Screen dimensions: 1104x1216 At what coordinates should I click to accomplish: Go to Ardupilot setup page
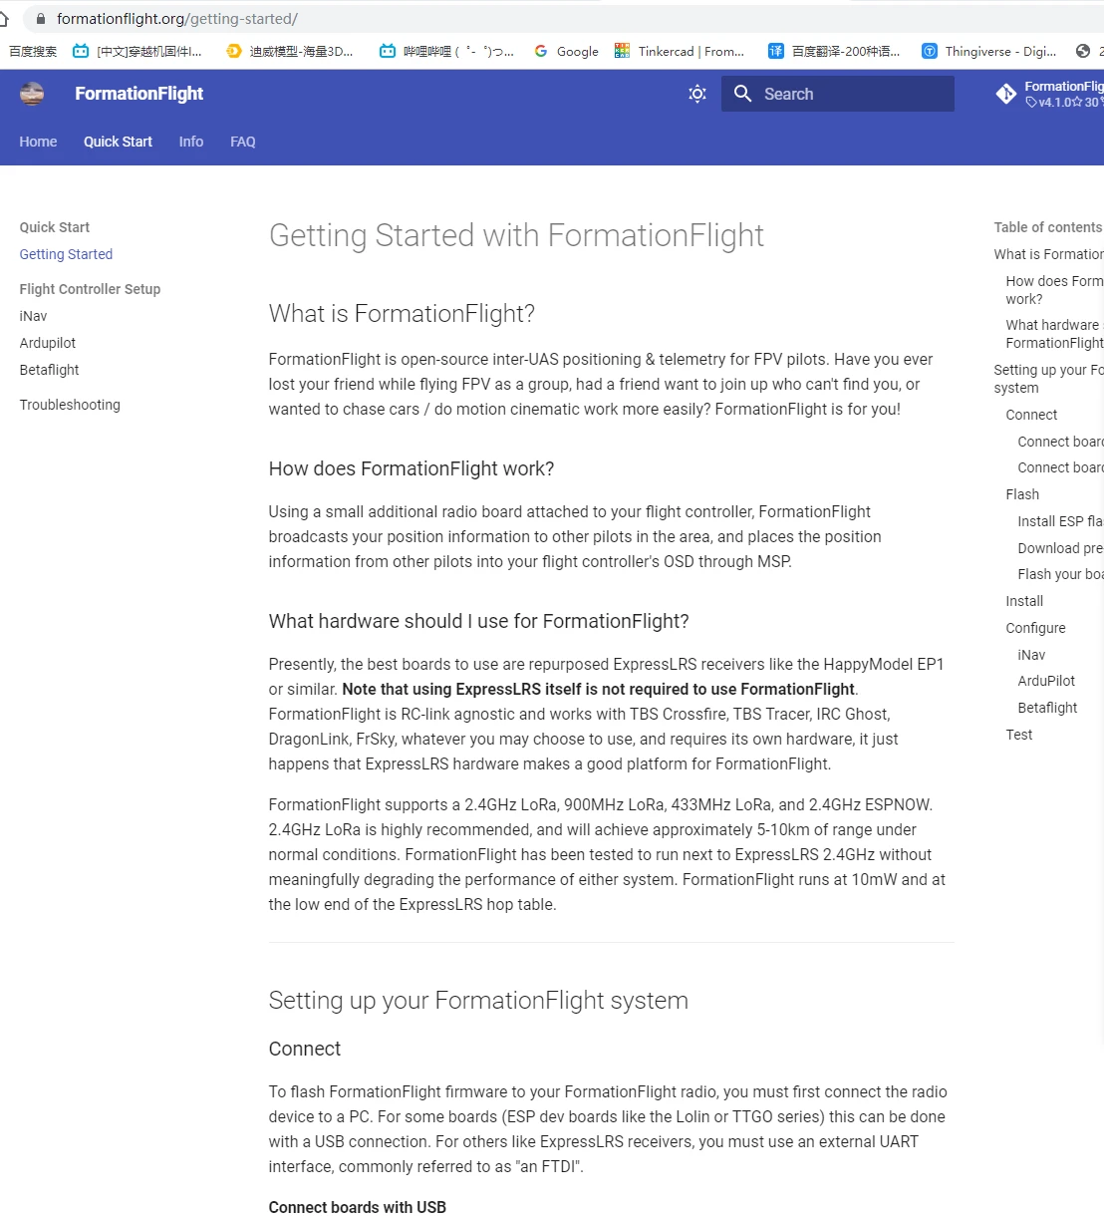click(x=48, y=343)
